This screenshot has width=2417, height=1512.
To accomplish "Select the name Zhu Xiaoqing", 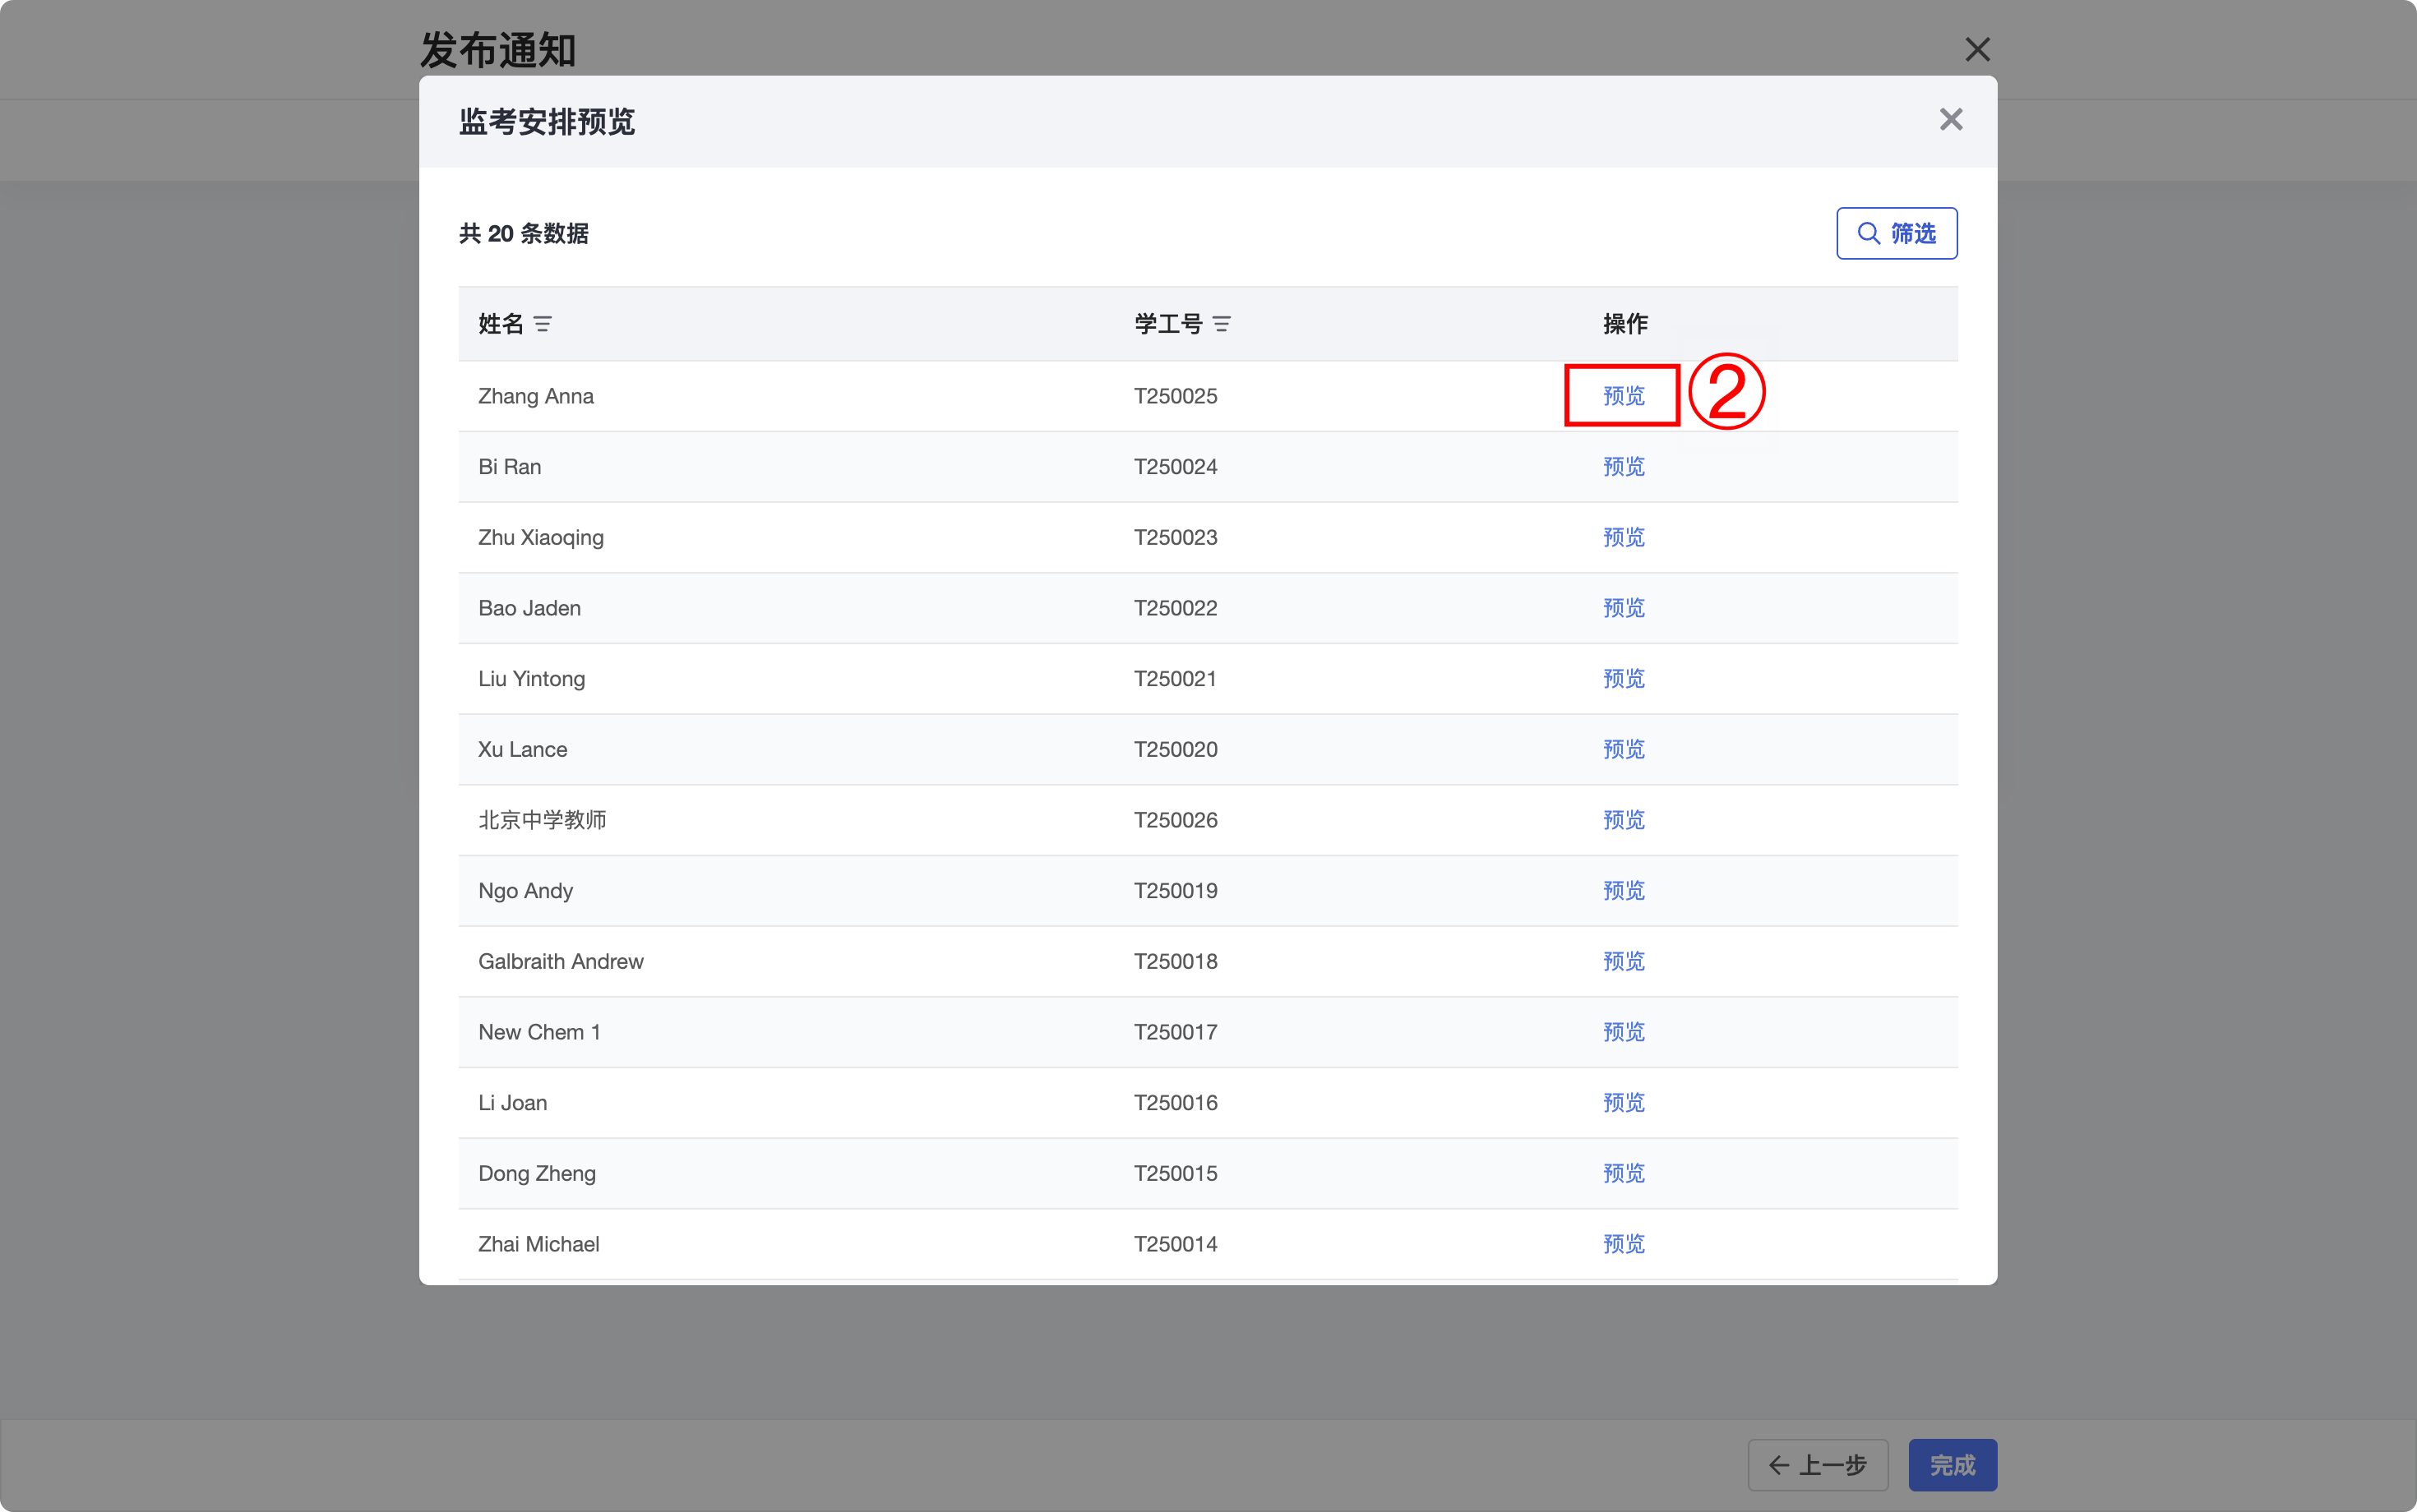I will coord(540,537).
